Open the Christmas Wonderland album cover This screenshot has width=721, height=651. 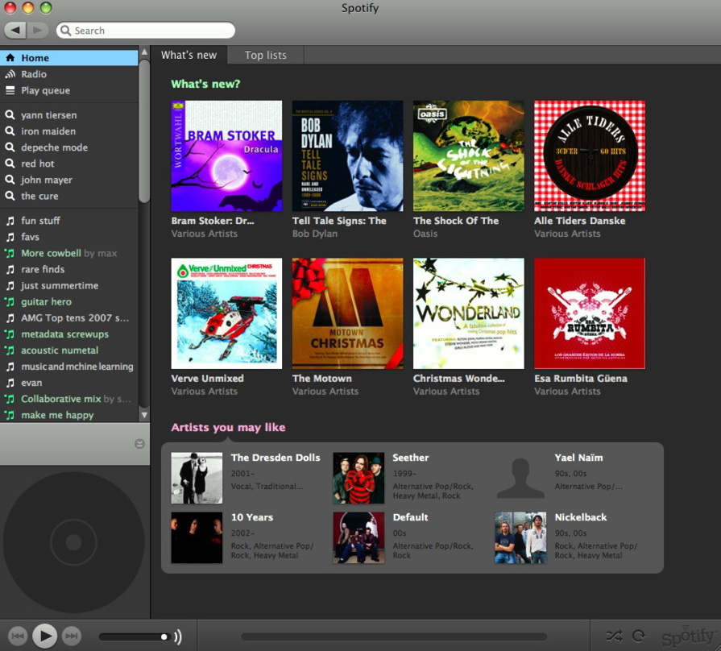[x=469, y=313]
